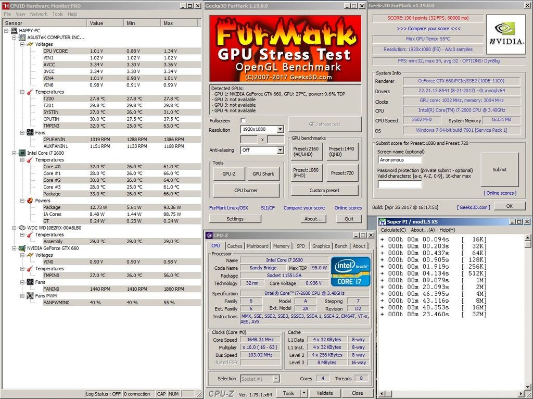
Task: Open the Calculate(C) menu in Super PI
Action: click(393, 230)
